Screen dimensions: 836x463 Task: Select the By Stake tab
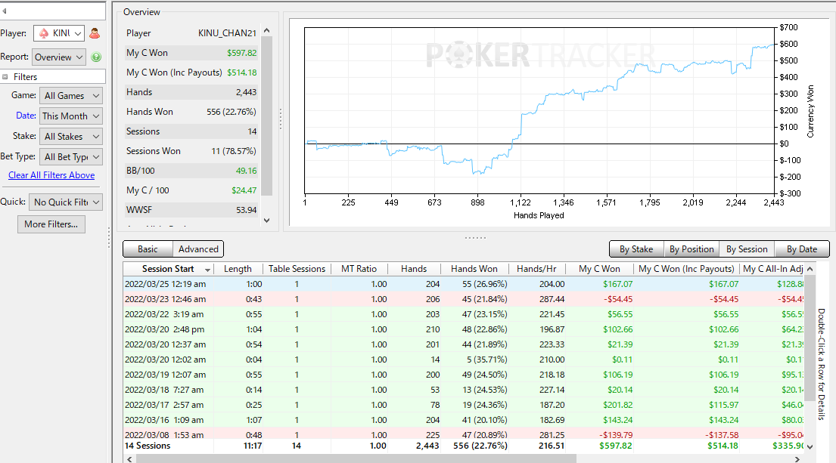pos(636,249)
